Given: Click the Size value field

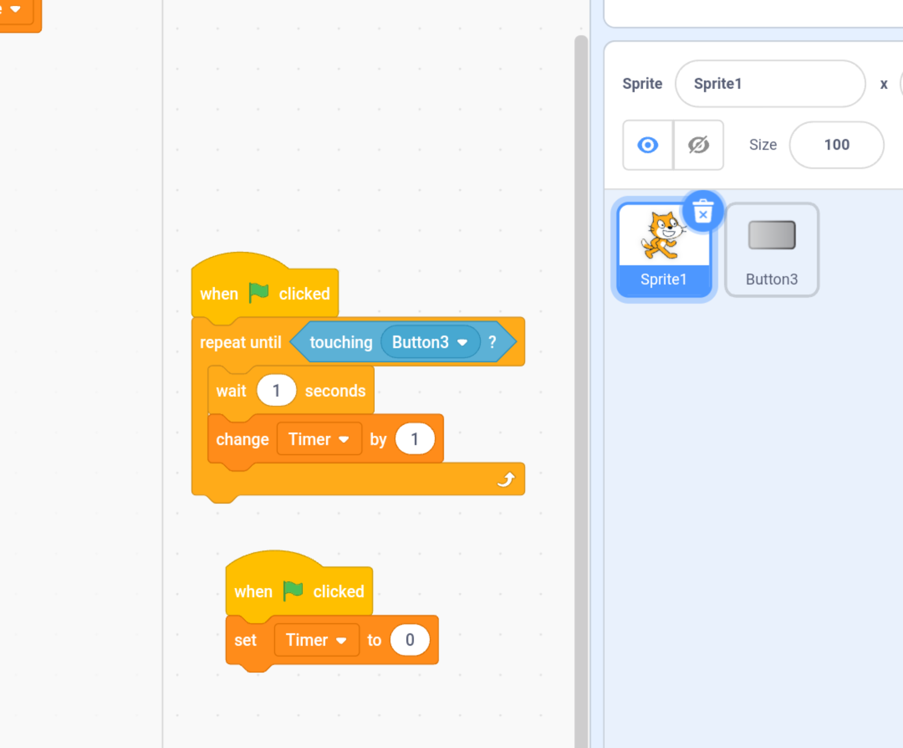Looking at the screenshot, I should (x=836, y=145).
